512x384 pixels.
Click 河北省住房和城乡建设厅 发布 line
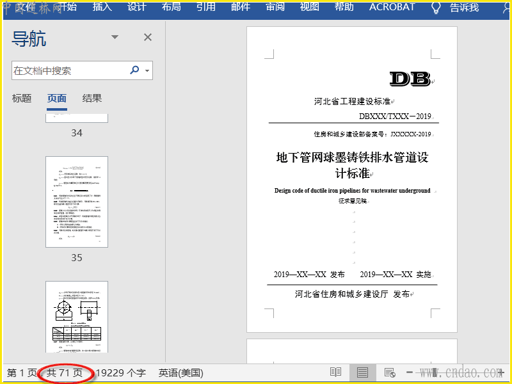[353, 294]
